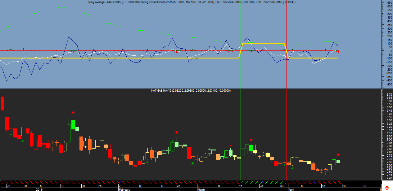This screenshot has height=191, width=393.
Task: Click the February label on the date axis
Action: [x=124, y=189]
